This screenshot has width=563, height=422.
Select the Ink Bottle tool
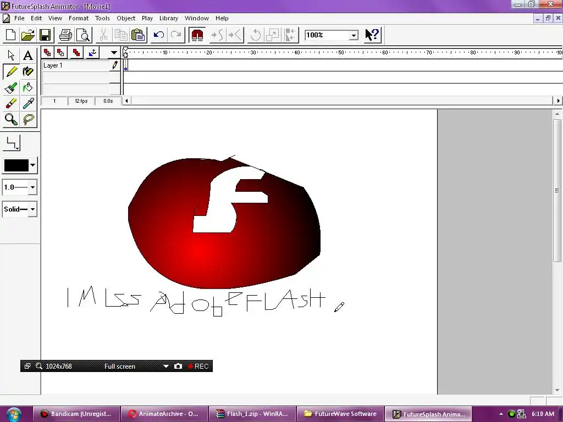28,71
